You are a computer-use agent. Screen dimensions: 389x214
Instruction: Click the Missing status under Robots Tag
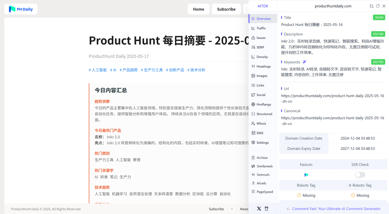(x=306, y=195)
